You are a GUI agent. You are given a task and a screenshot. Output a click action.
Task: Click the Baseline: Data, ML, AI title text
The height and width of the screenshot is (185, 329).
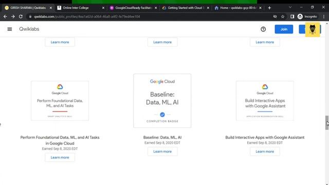pyautogui.click(x=162, y=137)
